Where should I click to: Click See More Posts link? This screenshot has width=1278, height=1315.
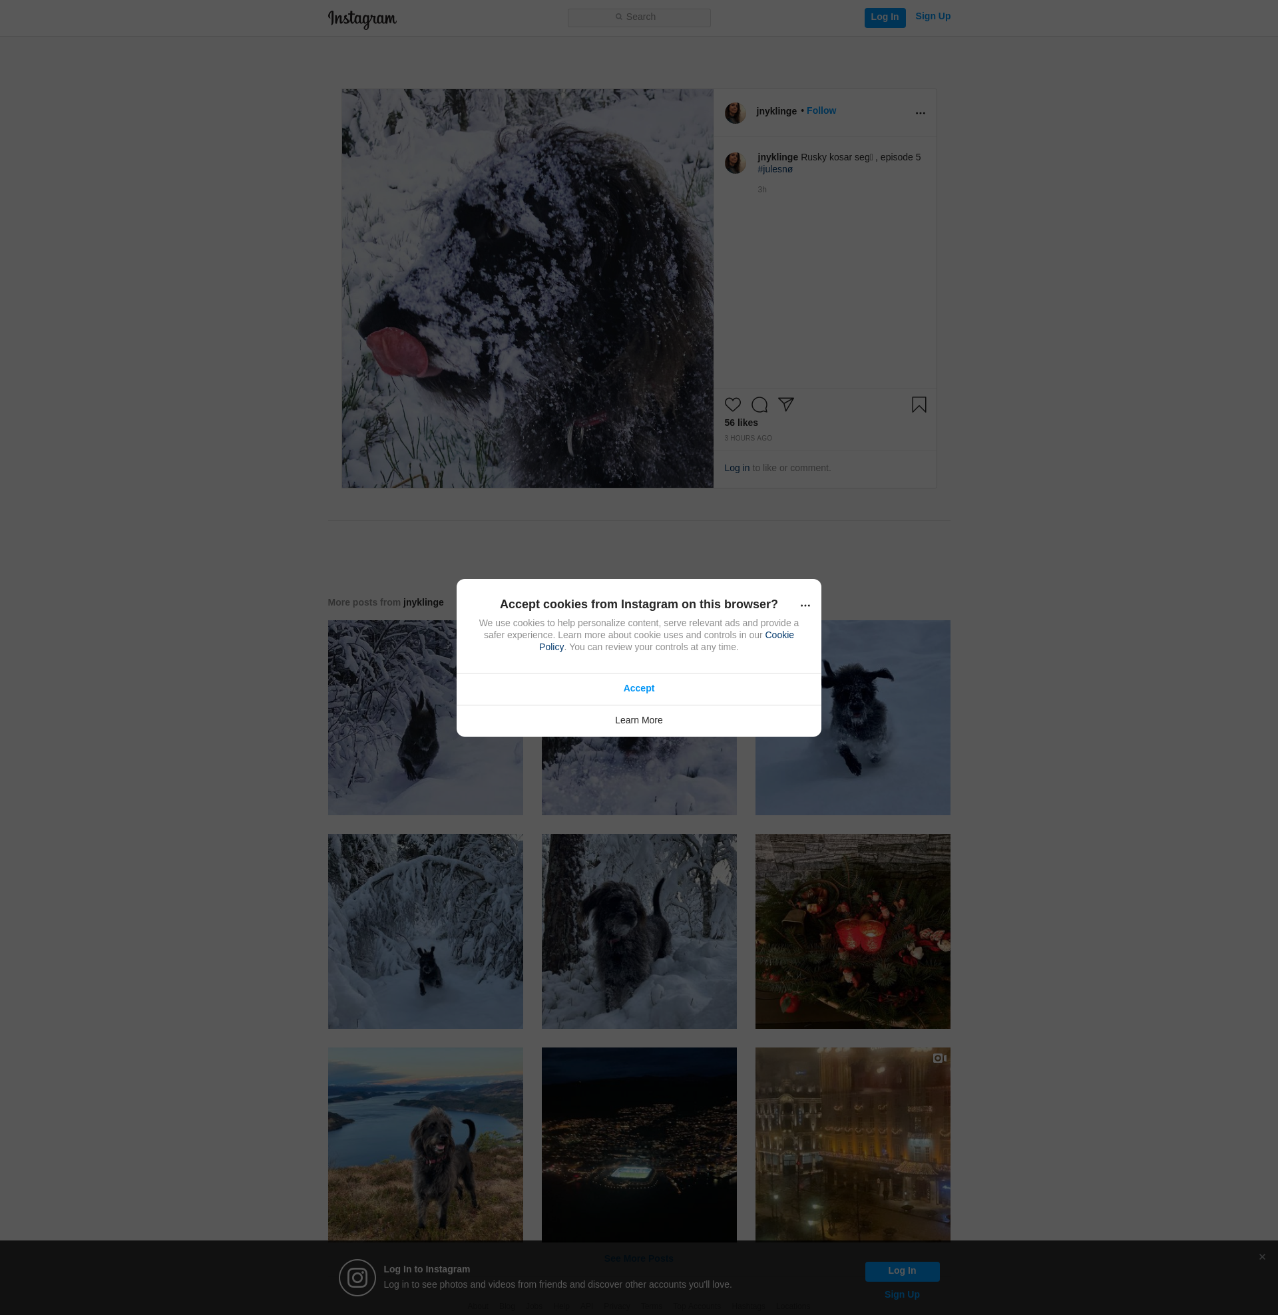638,1258
